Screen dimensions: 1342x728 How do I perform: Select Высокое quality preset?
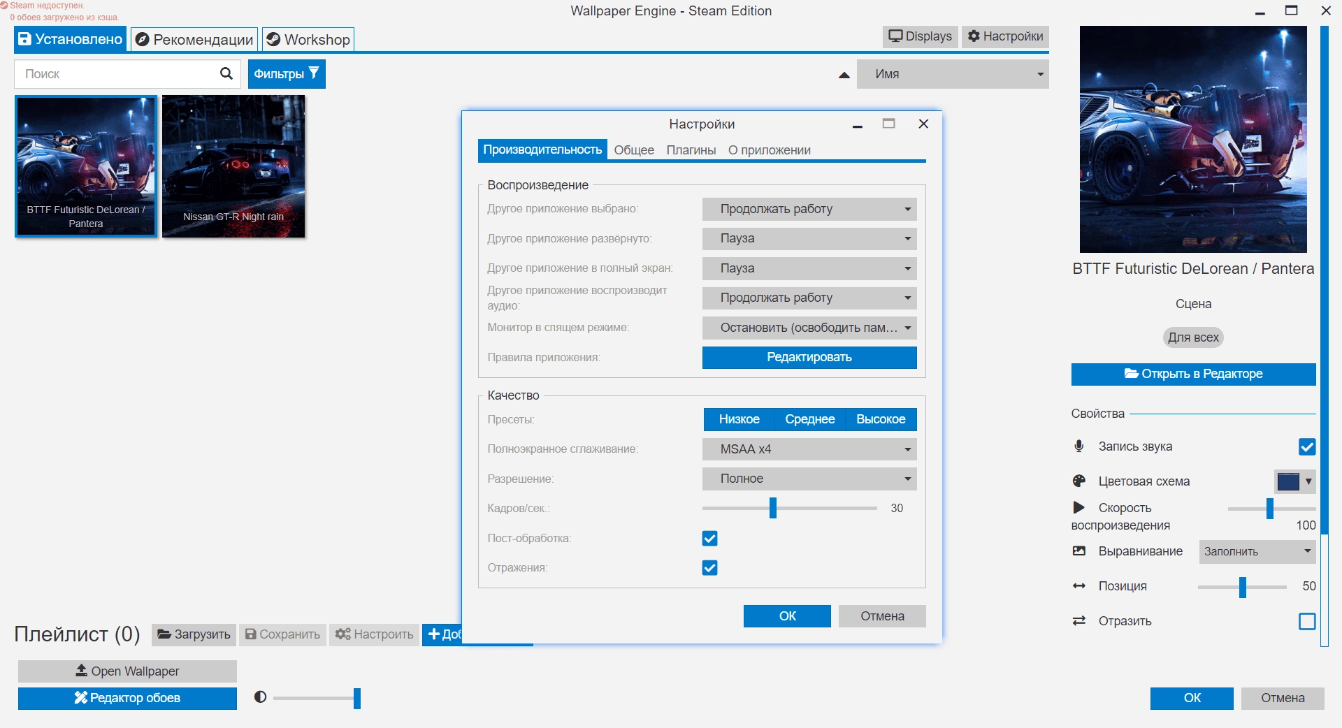(881, 419)
